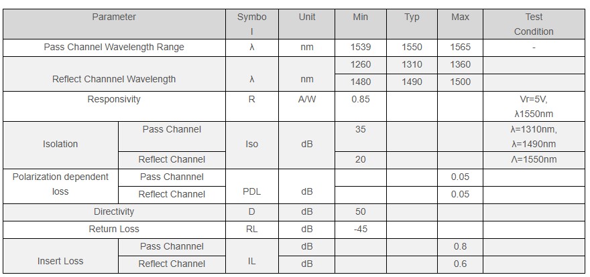590x277 pixels.
Task: Click the 1490 typical wavelength cell
Action: [412, 82]
